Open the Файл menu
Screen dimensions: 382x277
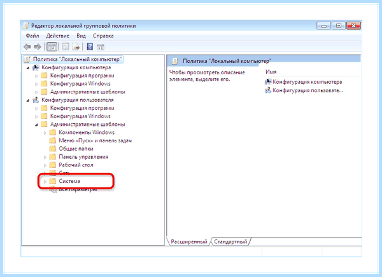(32, 36)
